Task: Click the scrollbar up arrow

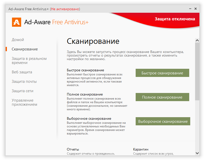Action: click(x=197, y=40)
